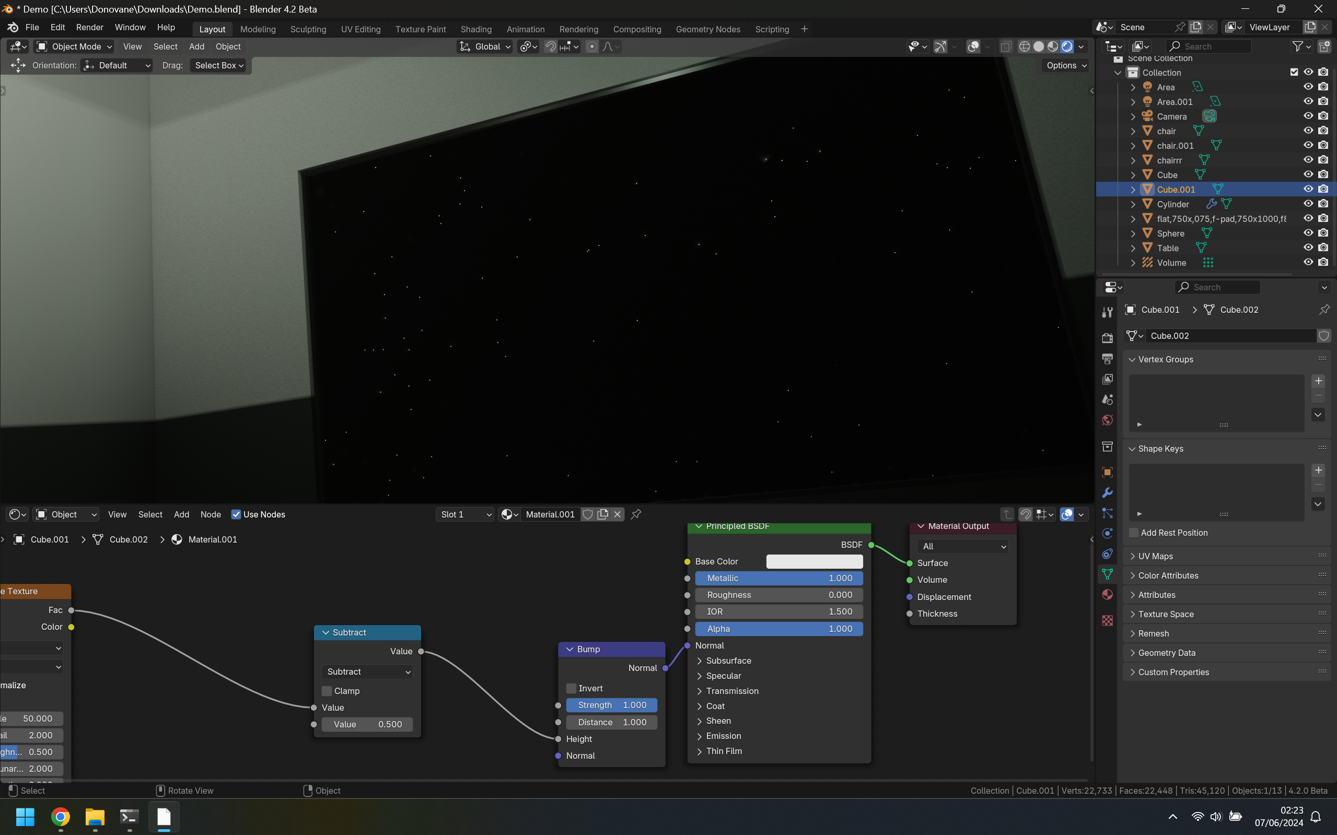The height and width of the screenshot is (835, 1337).
Task: Click the Metallic slider on Principled BSDF
Action: pyautogui.click(x=779, y=578)
